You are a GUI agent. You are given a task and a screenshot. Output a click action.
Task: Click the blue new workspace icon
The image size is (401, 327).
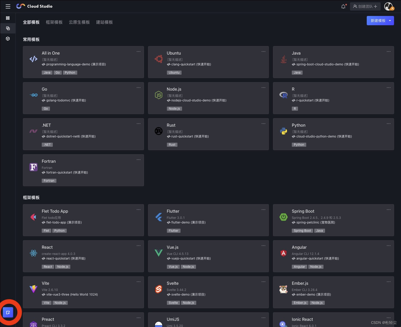8,313
